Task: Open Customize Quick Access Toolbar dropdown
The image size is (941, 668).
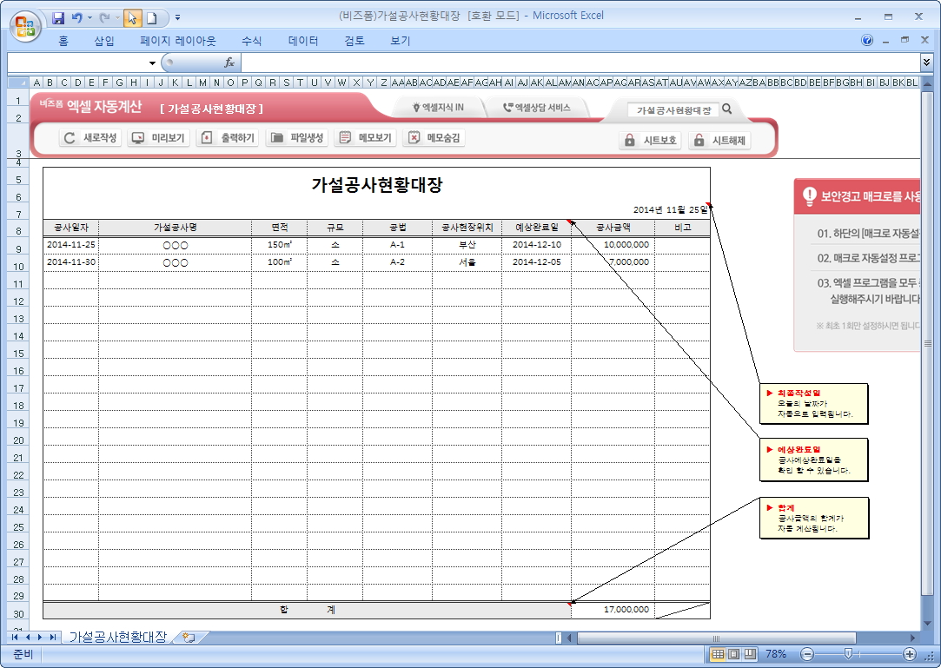Action: click(x=178, y=17)
